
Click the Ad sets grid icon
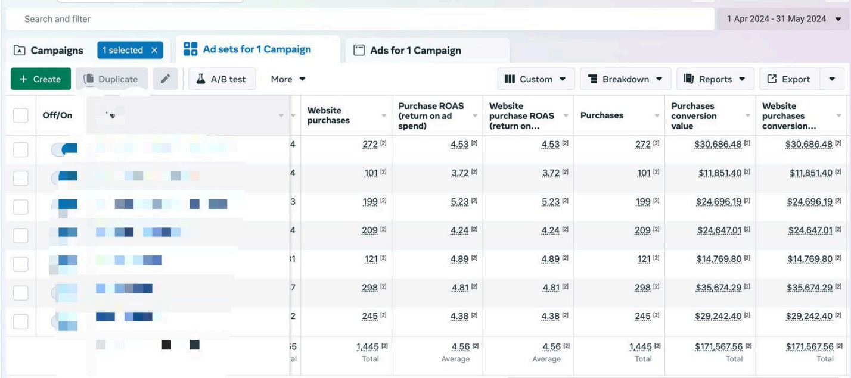[x=190, y=49]
